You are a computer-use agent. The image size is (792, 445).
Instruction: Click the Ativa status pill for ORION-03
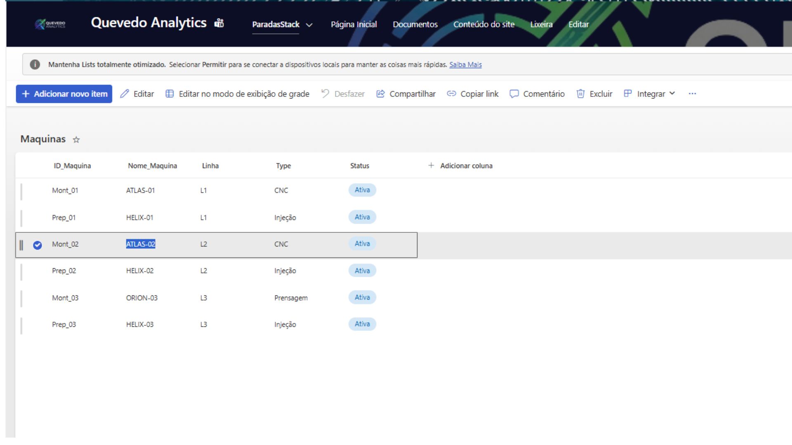[x=362, y=297]
